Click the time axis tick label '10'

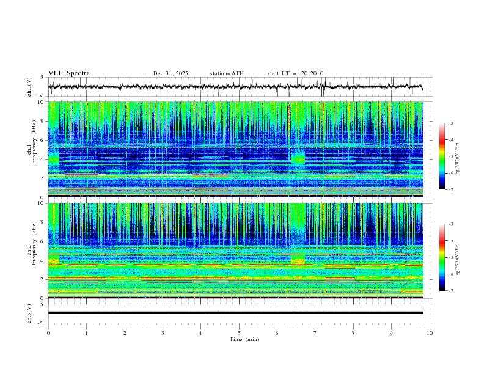(430, 333)
